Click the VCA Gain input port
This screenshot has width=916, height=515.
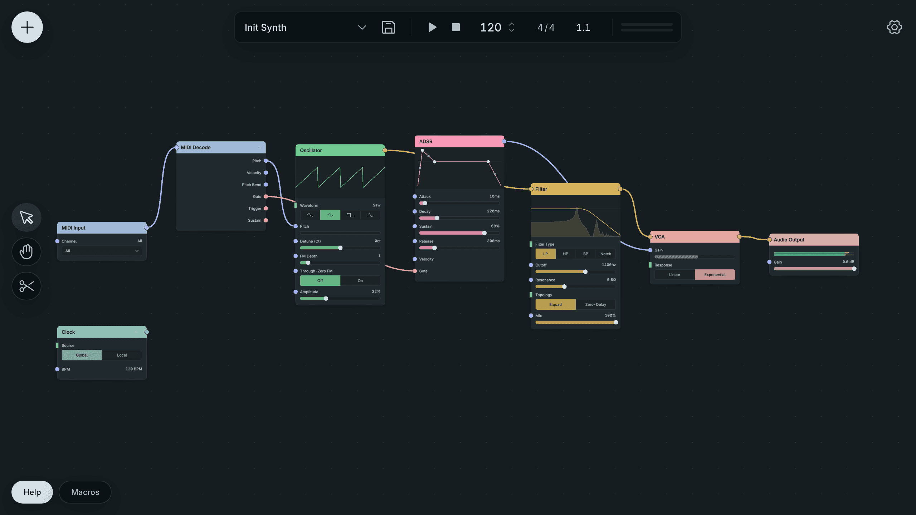[x=650, y=250]
